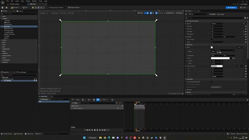Select Canvas Panel in Hierarchy
The width and height of the screenshot is (249, 140).
(9, 79)
